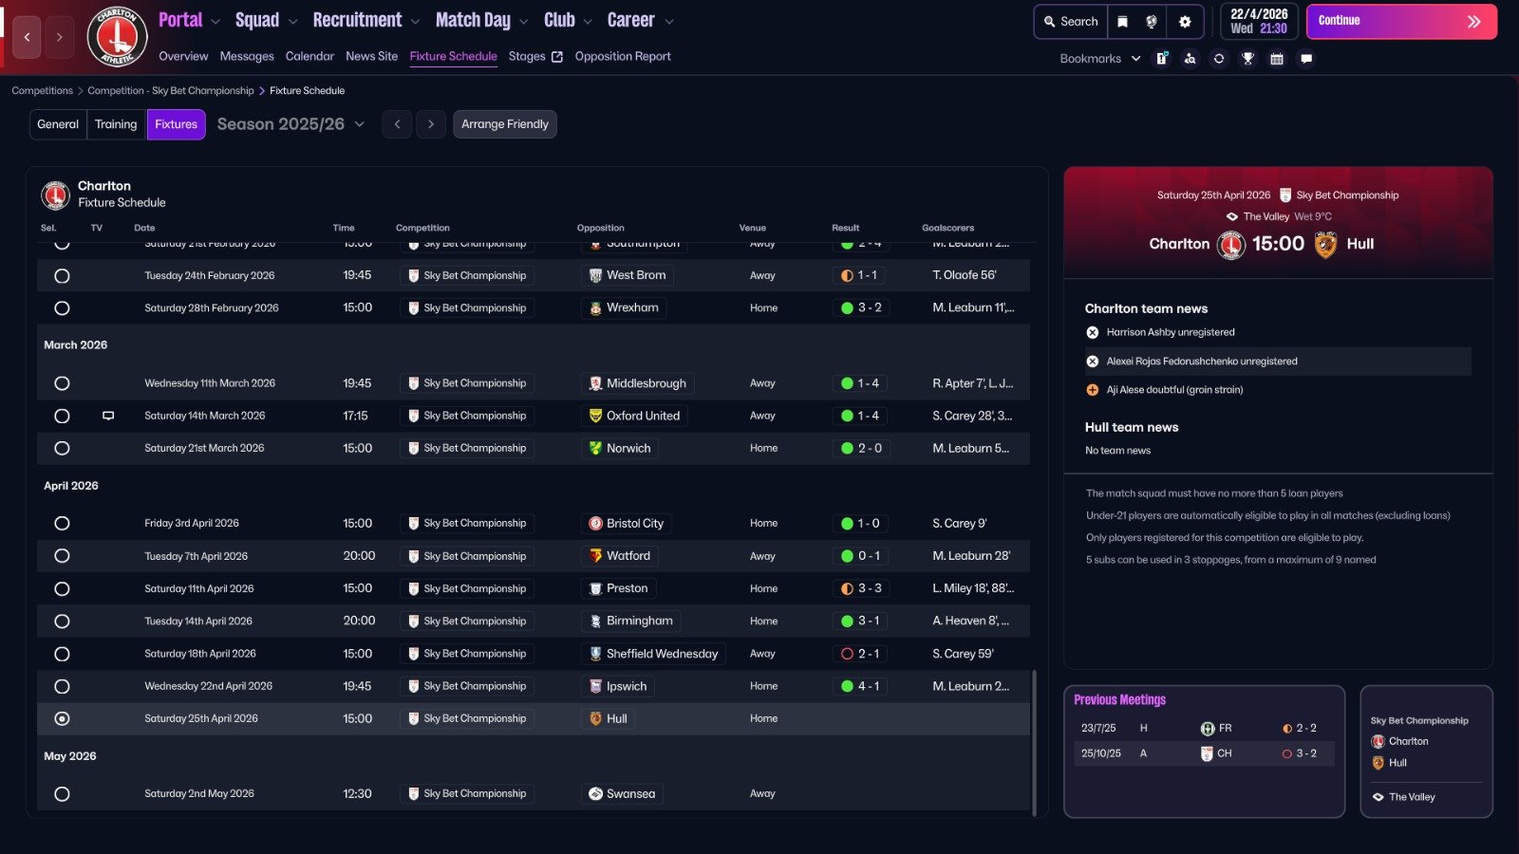Go to next season with right chevron

[431, 124]
